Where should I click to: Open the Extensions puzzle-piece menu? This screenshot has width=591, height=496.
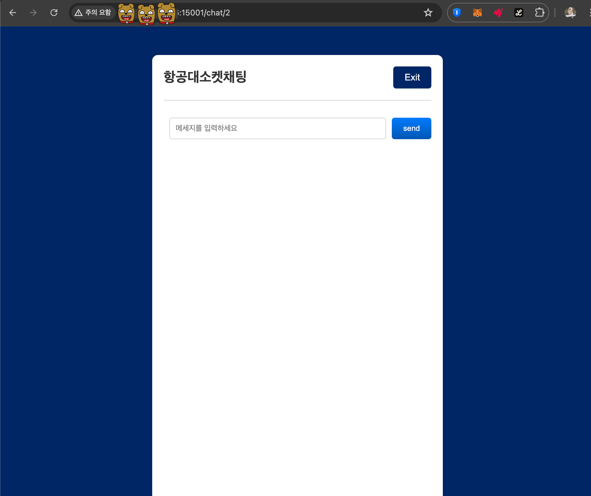(539, 13)
